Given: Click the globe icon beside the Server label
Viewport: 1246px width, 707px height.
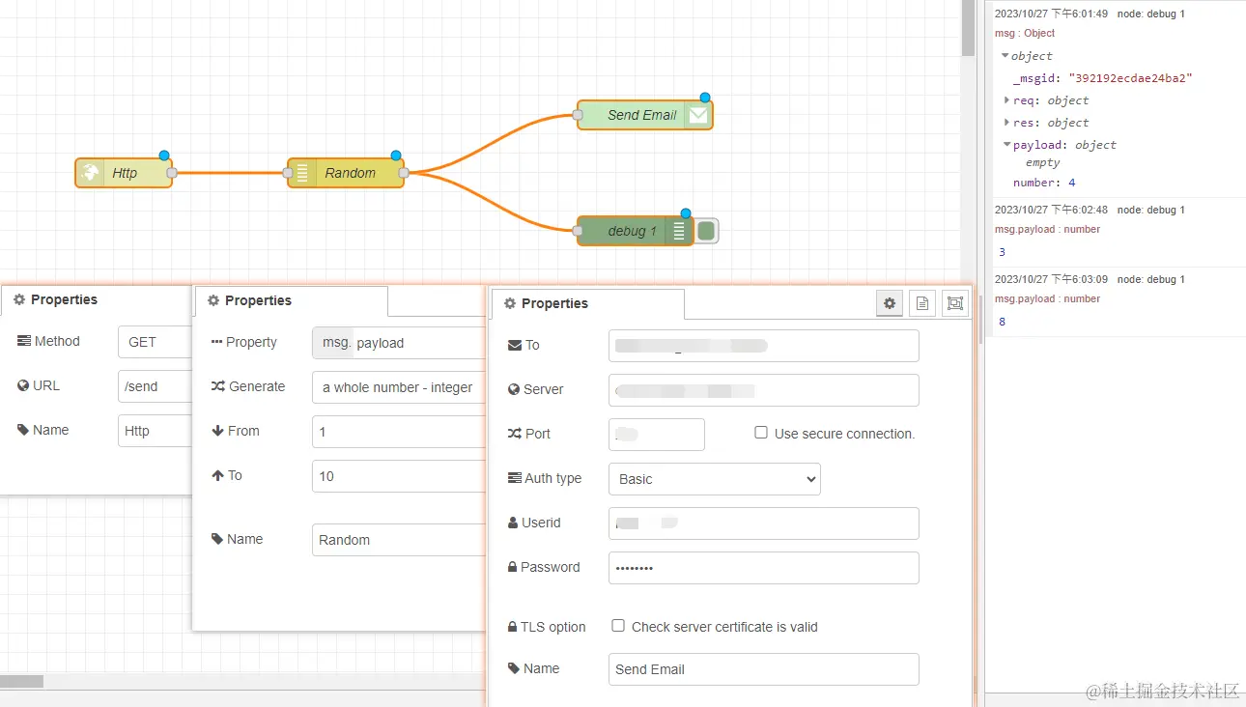Looking at the screenshot, I should click(x=514, y=389).
